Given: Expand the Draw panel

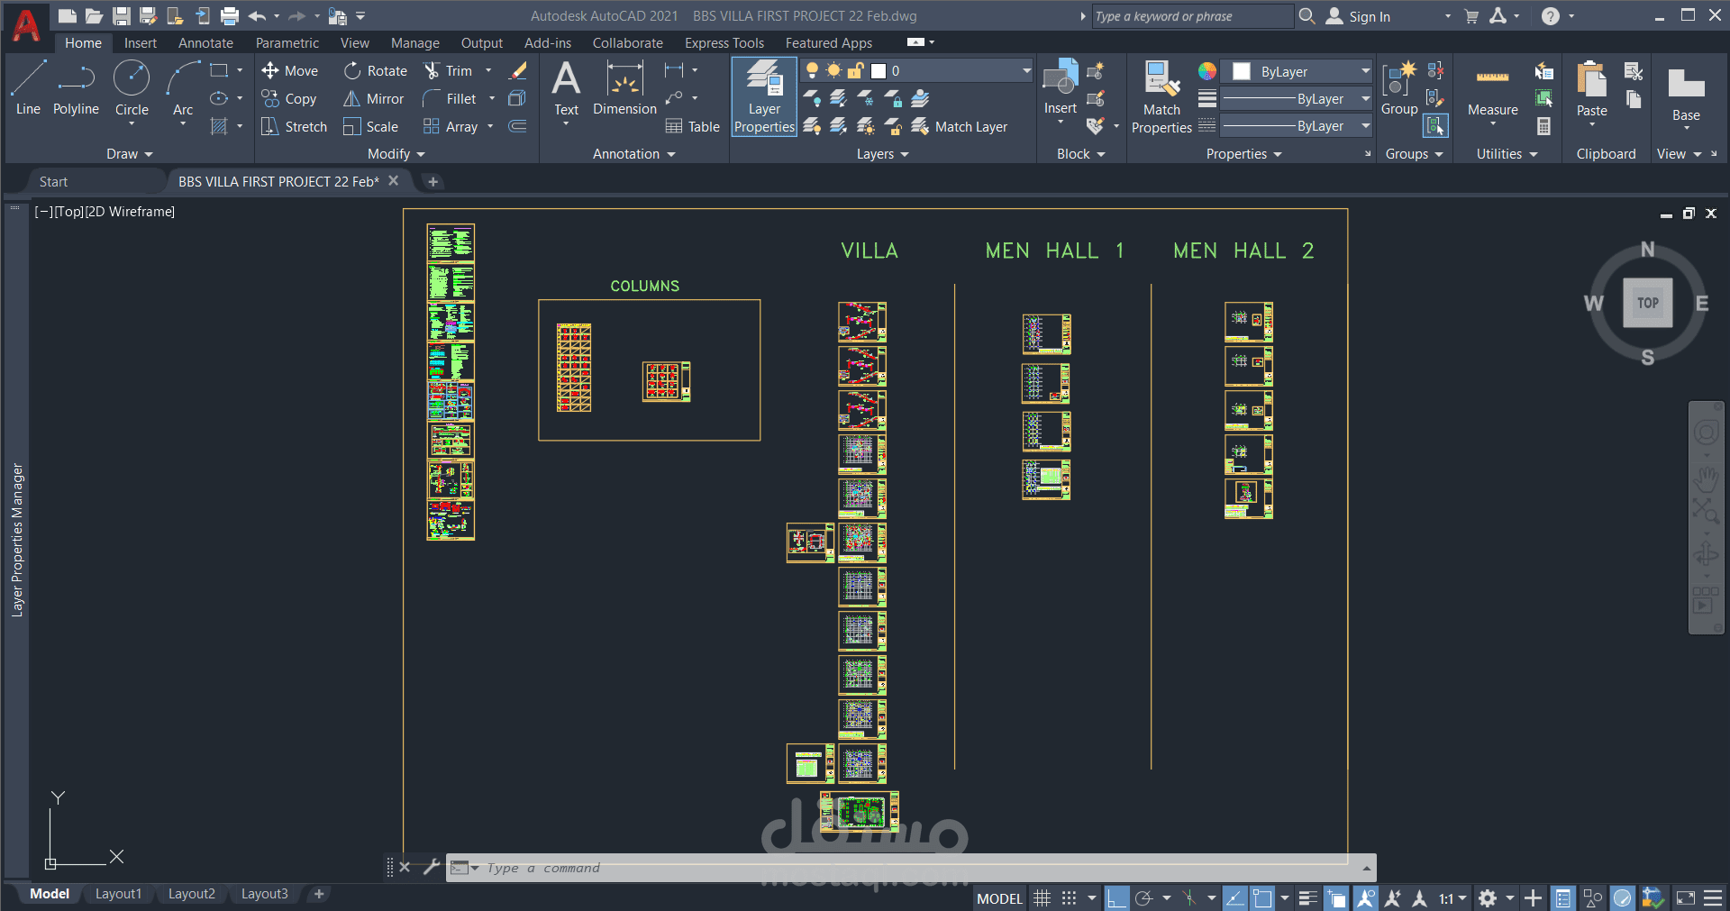Looking at the screenshot, I should [130, 153].
